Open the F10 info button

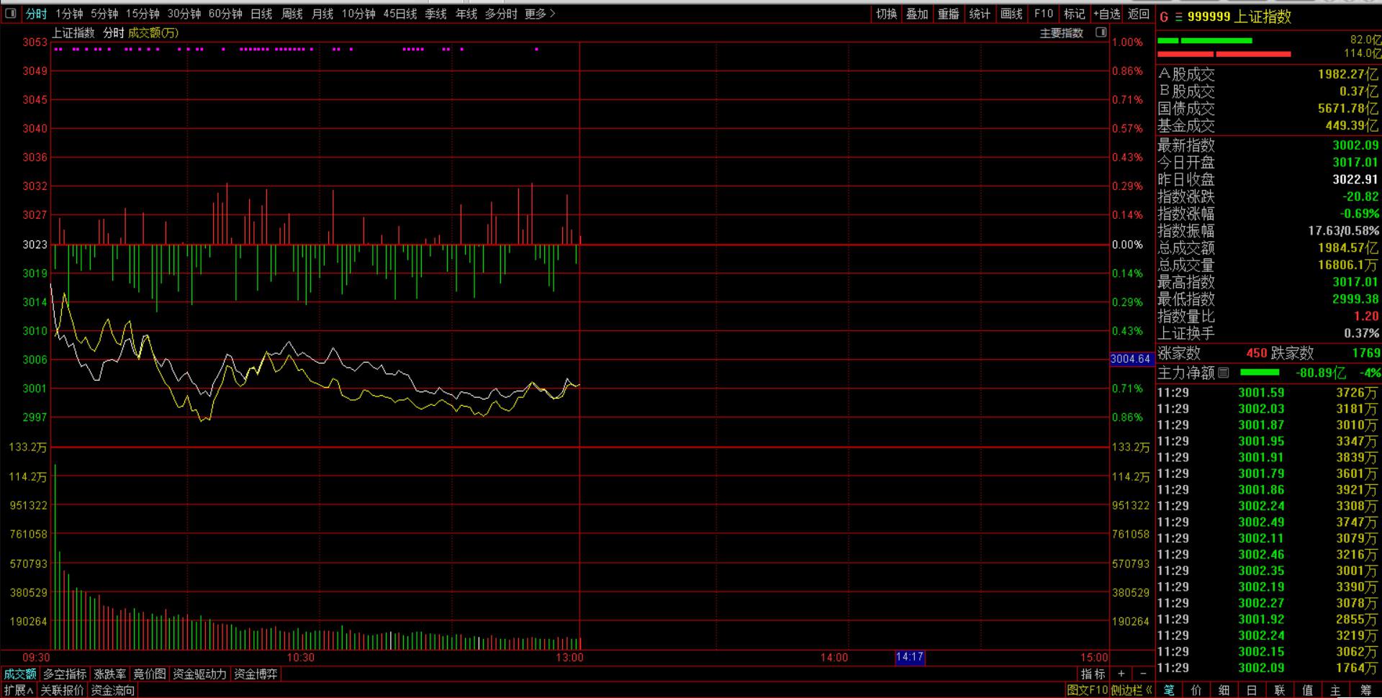(1044, 14)
